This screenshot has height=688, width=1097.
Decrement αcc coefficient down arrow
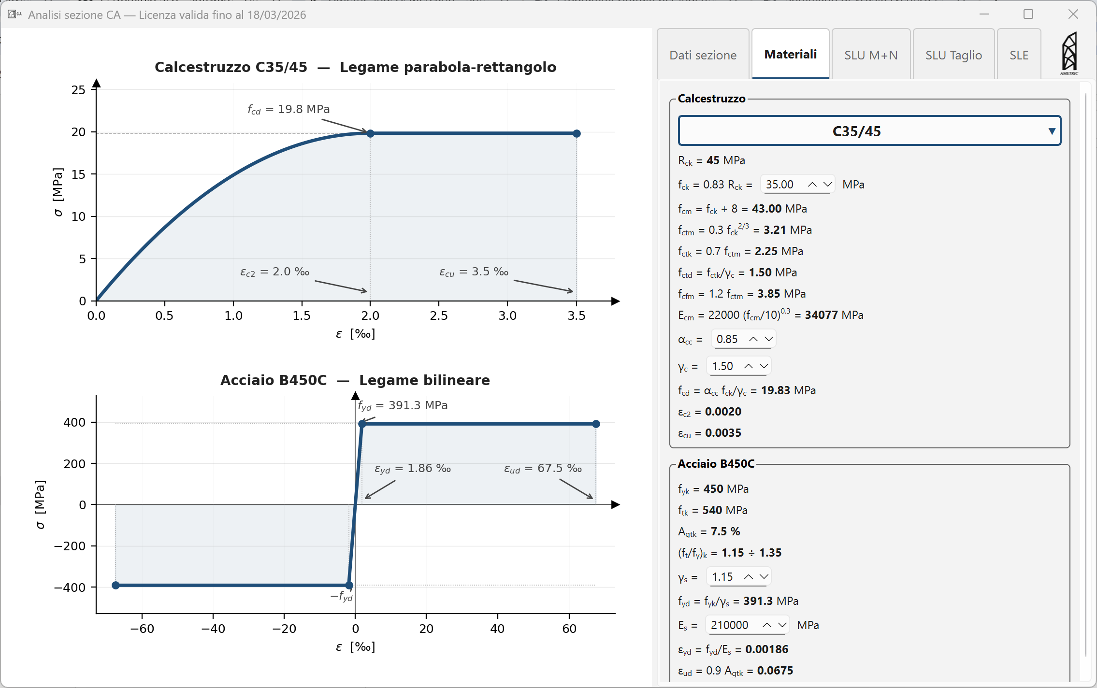pos(769,339)
